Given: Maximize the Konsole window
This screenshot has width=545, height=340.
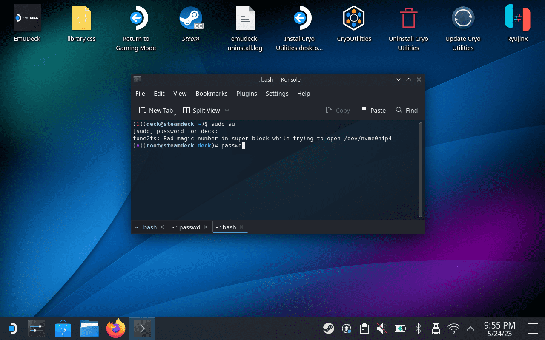Looking at the screenshot, I should coord(409,79).
